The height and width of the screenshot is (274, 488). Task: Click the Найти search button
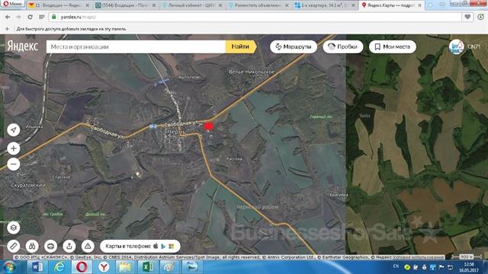point(241,46)
